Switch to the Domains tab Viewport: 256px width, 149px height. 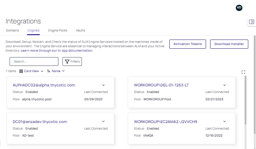click(x=12, y=30)
